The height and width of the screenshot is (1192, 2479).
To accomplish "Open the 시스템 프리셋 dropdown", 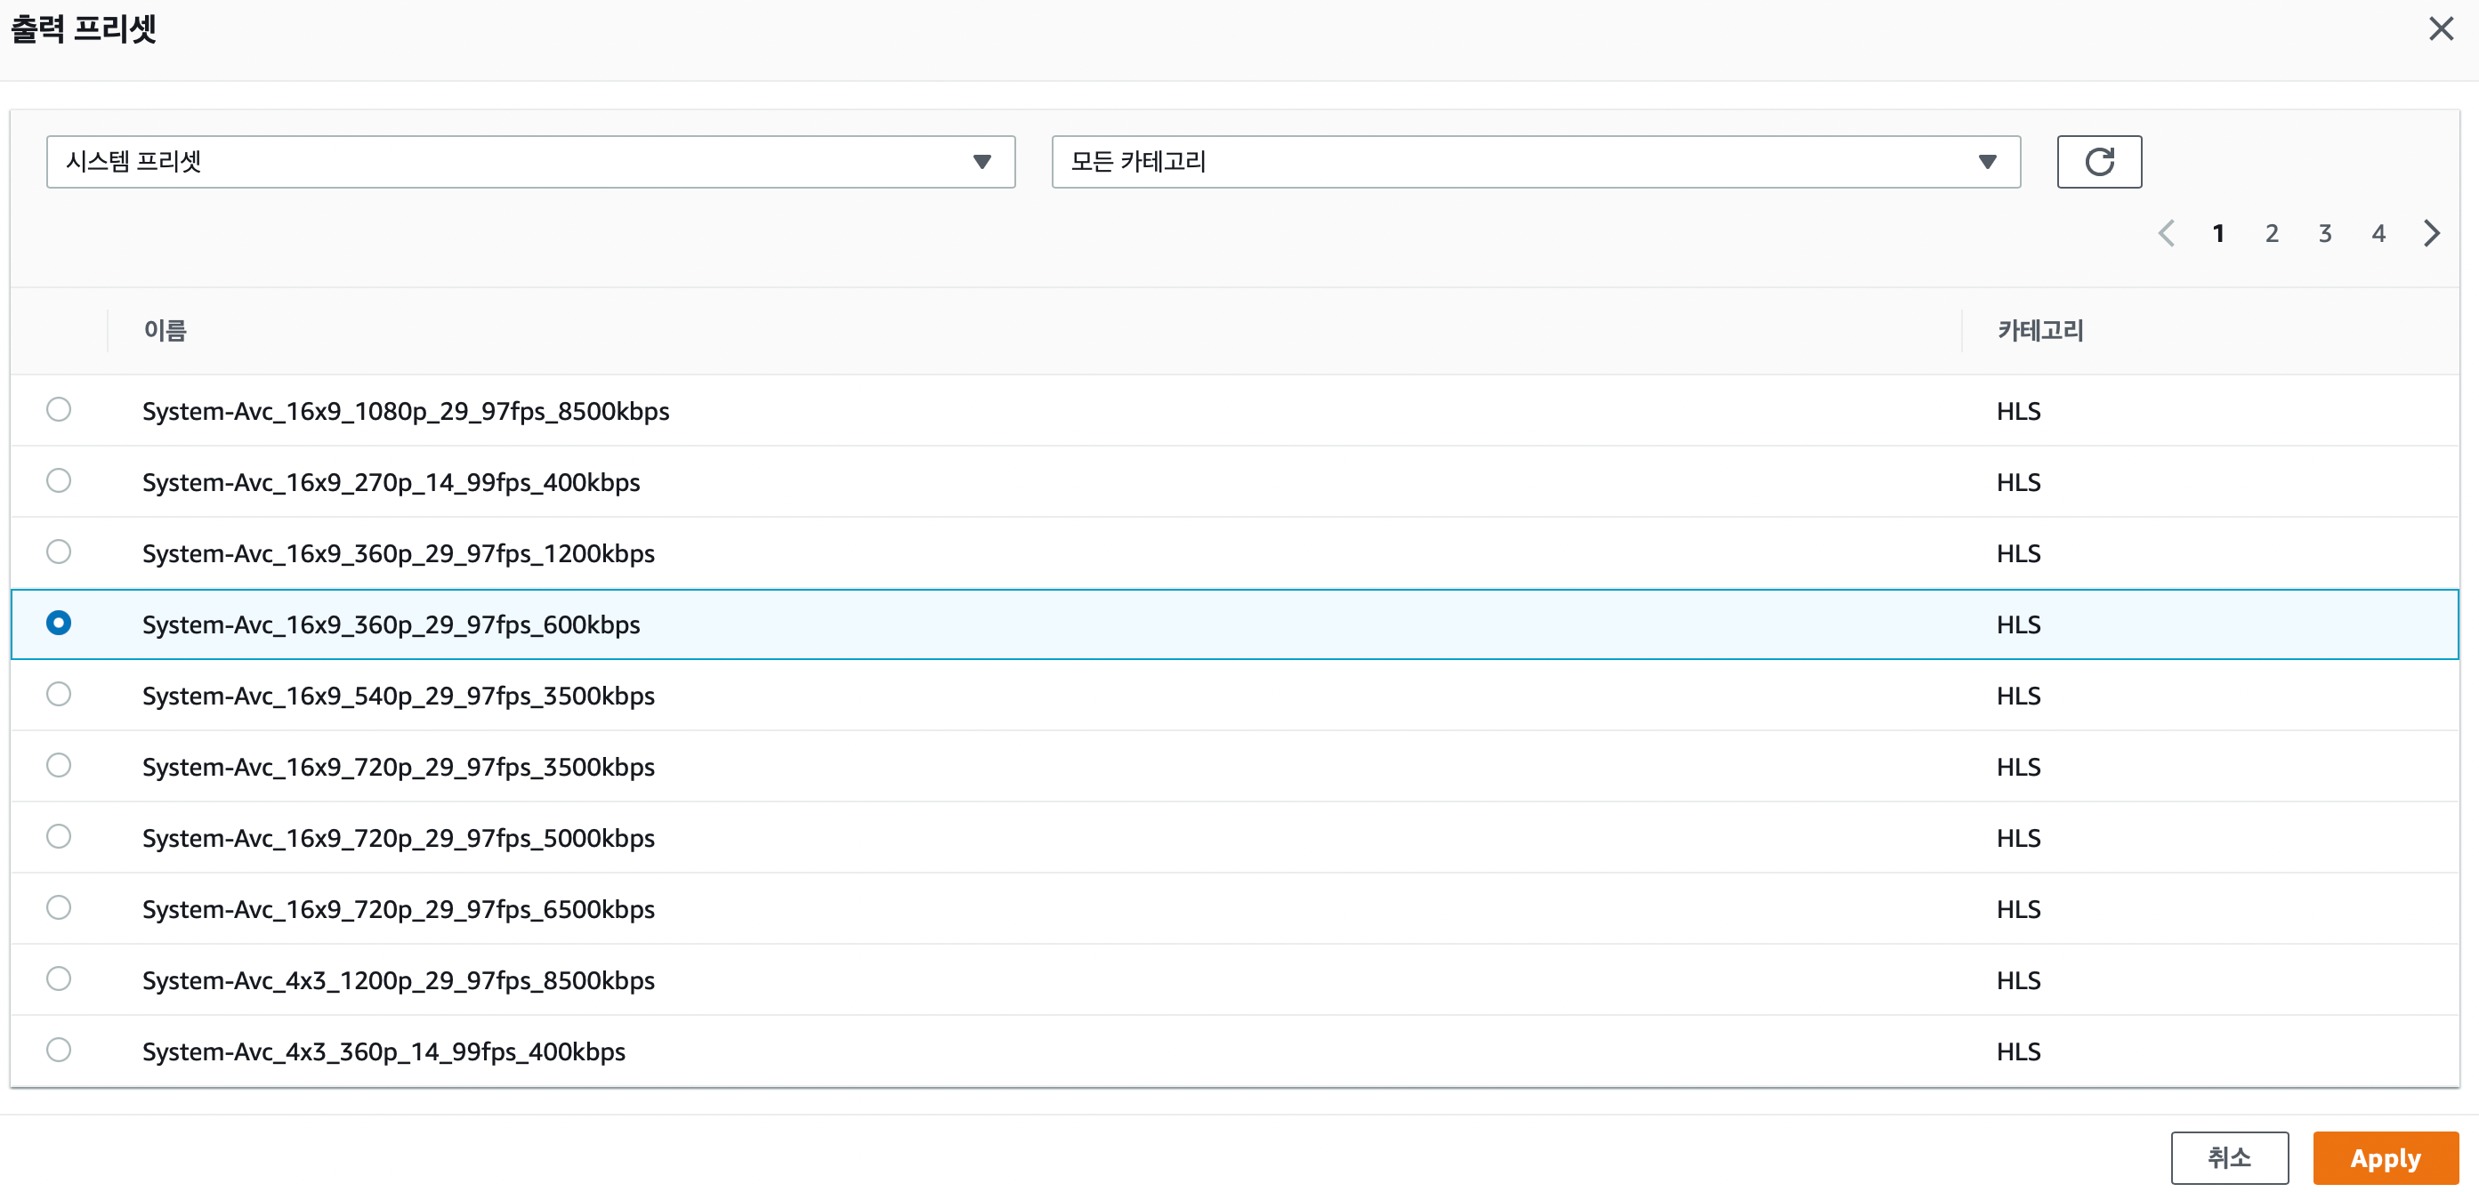I will coord(530,162).
